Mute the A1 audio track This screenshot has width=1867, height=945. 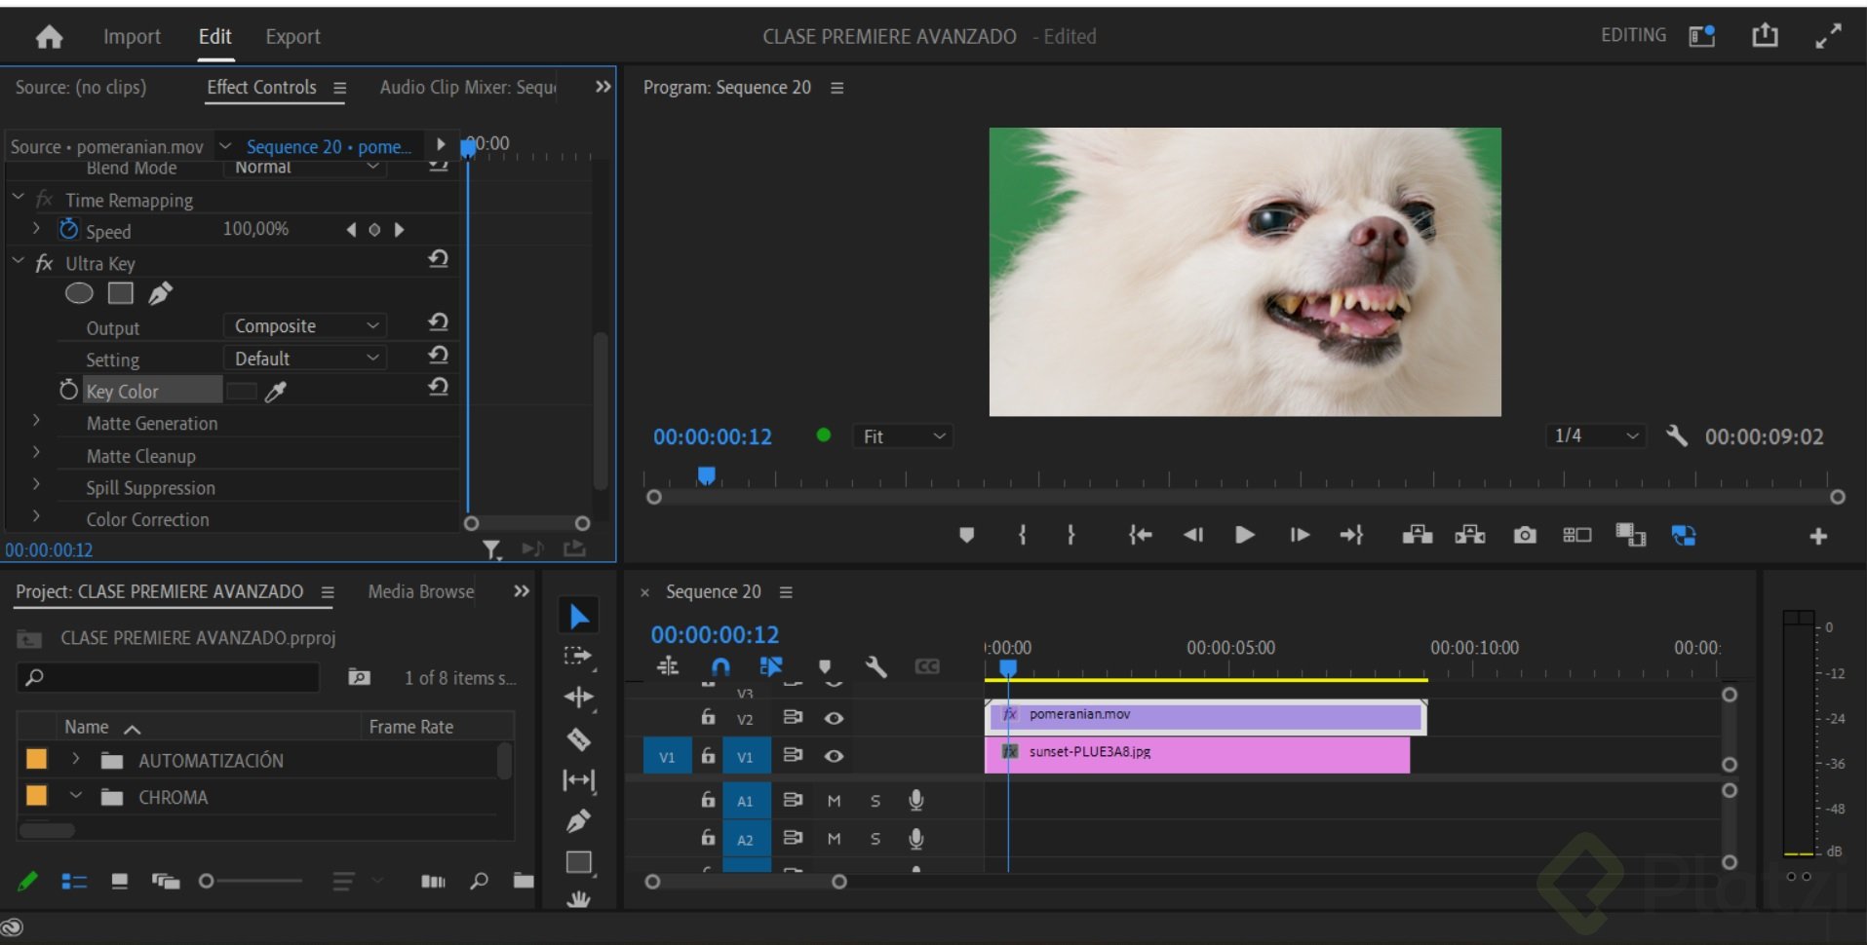834,801
